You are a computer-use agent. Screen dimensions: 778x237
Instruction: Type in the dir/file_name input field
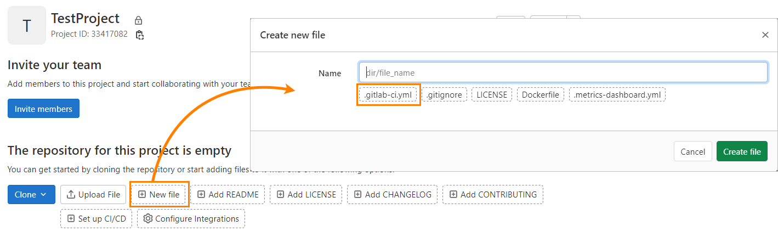click(x=563, y=72)
